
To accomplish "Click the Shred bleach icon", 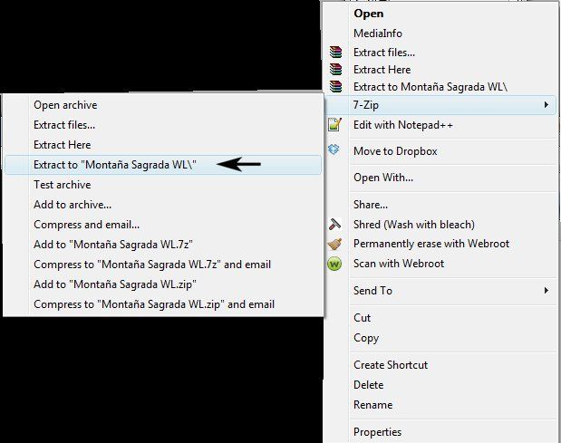I will (x=335, y=225).
